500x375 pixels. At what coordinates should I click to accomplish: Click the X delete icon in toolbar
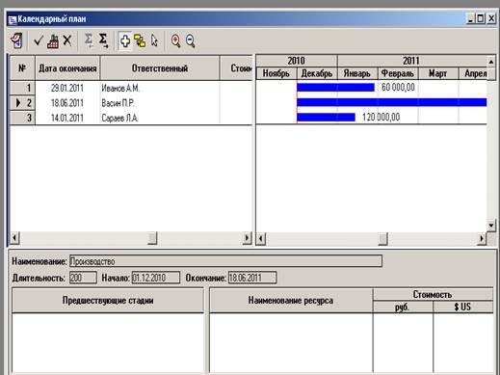[x=67, y=40]
